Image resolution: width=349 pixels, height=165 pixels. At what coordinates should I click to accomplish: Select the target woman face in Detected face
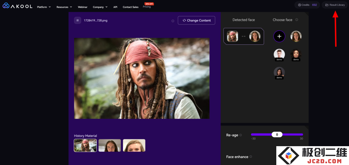coord(255,36)
